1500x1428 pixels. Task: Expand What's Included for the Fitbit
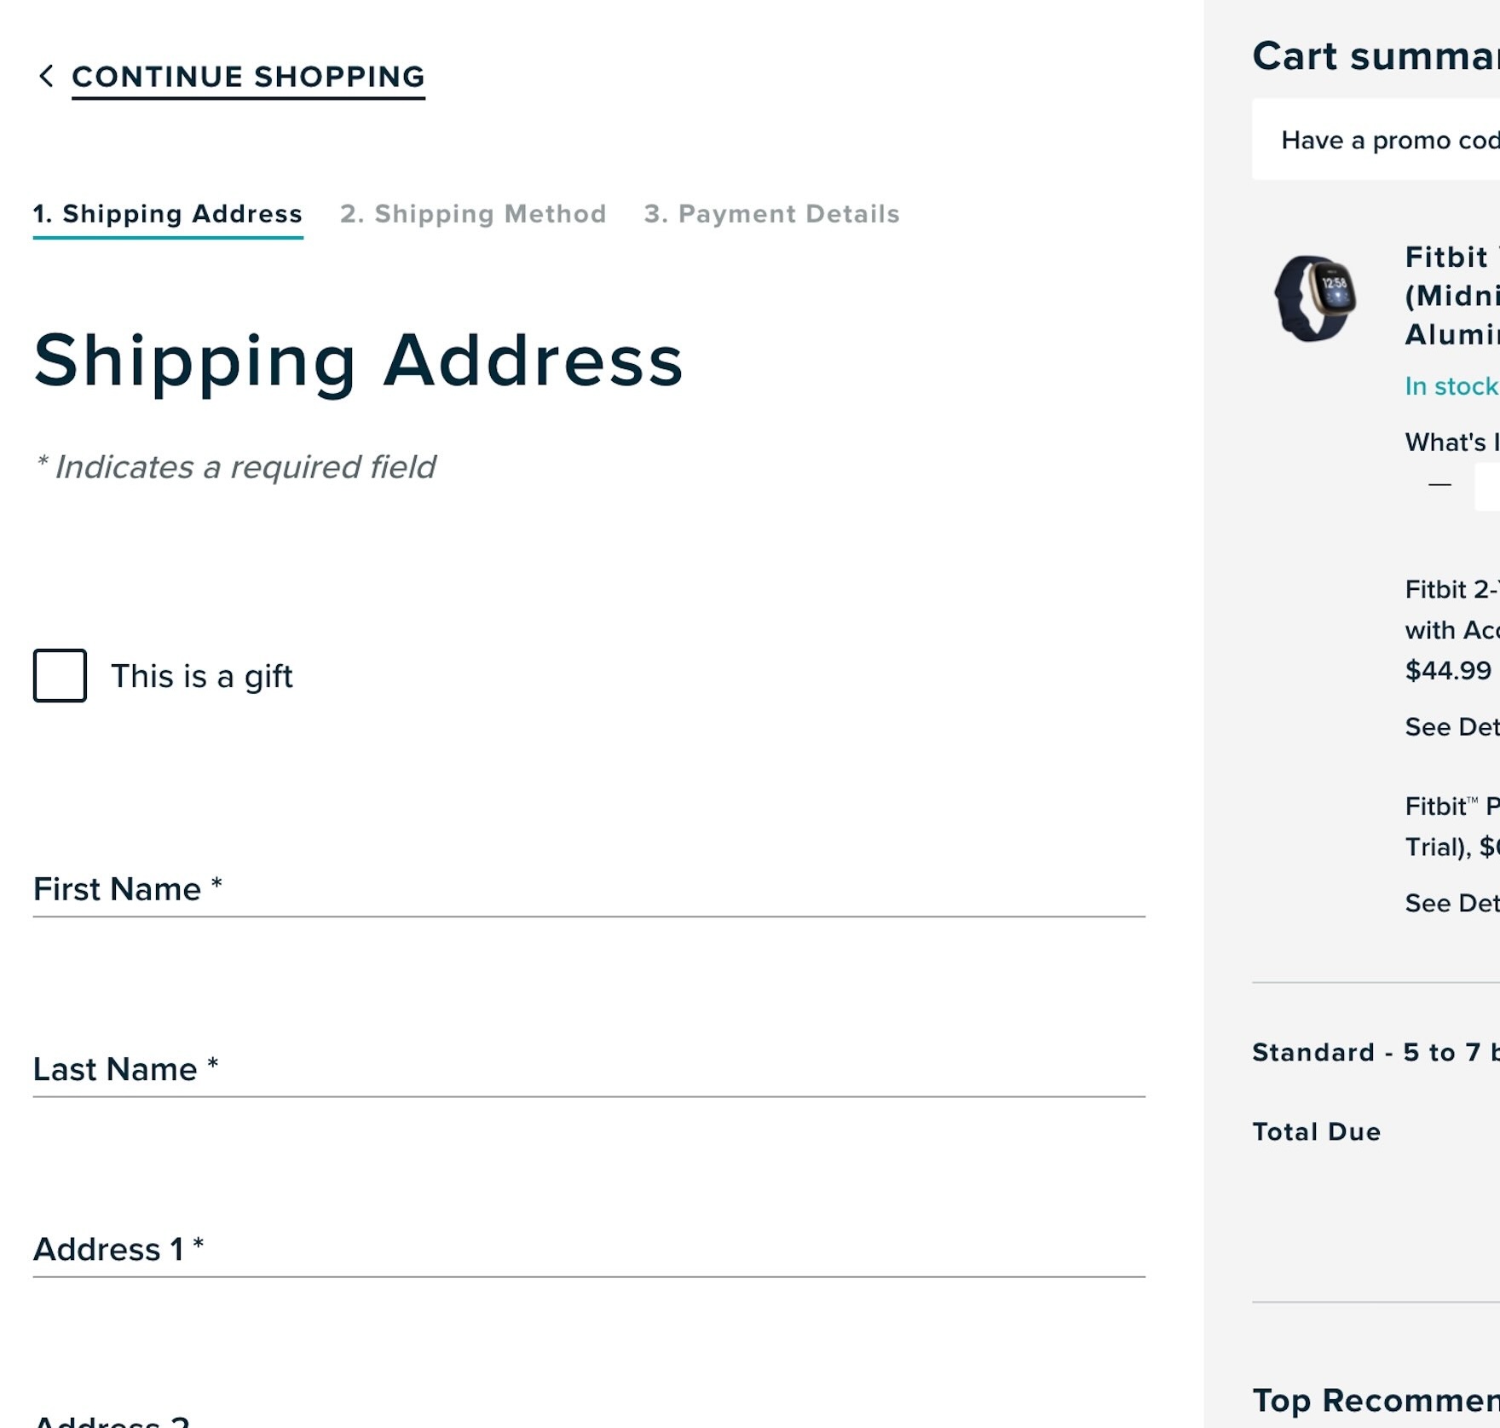[1453, 442]
